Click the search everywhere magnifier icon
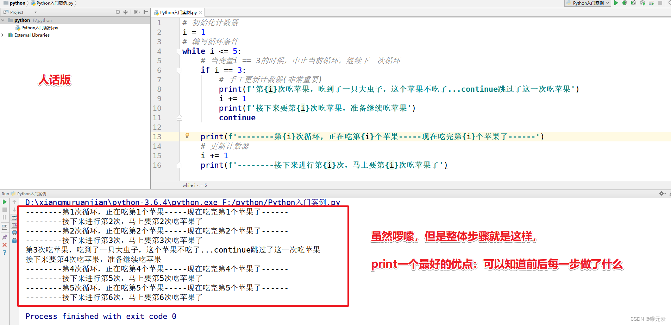The image size is (671, 325). tap(669, 3)
